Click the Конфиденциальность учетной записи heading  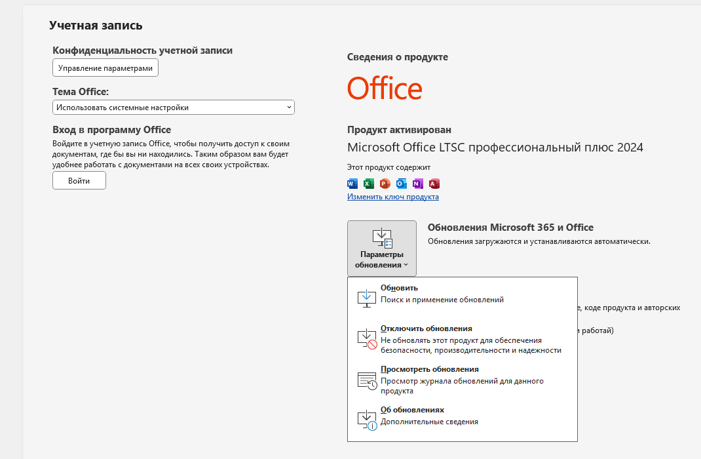click(x=143, y=50)
